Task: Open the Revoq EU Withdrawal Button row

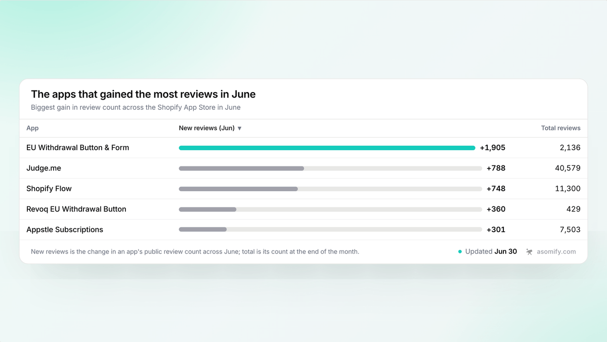Action: [x=303, y=209]
